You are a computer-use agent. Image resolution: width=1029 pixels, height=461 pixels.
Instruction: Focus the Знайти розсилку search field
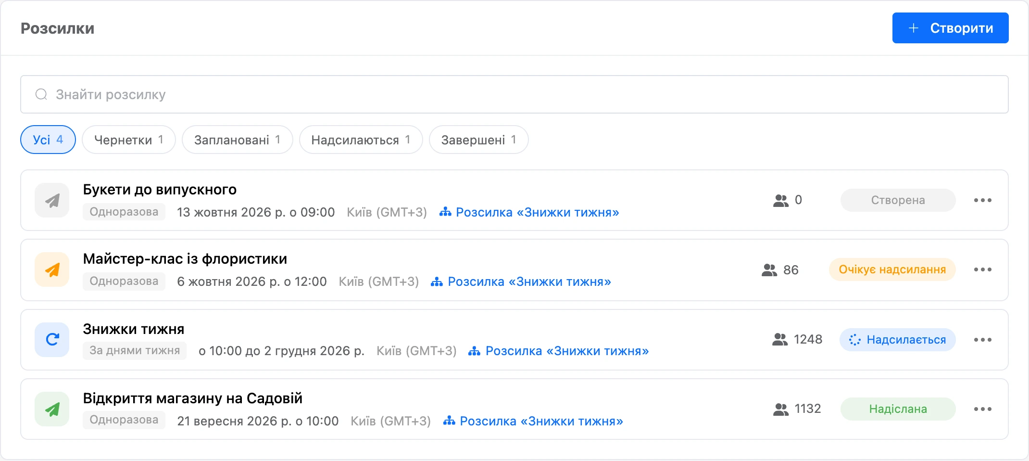(514, 94)
